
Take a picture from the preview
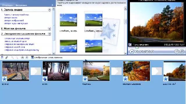coord(182,51)
